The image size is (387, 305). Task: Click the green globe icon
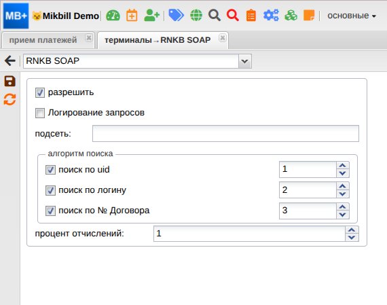pyautogui.click(x=196, y=16)
